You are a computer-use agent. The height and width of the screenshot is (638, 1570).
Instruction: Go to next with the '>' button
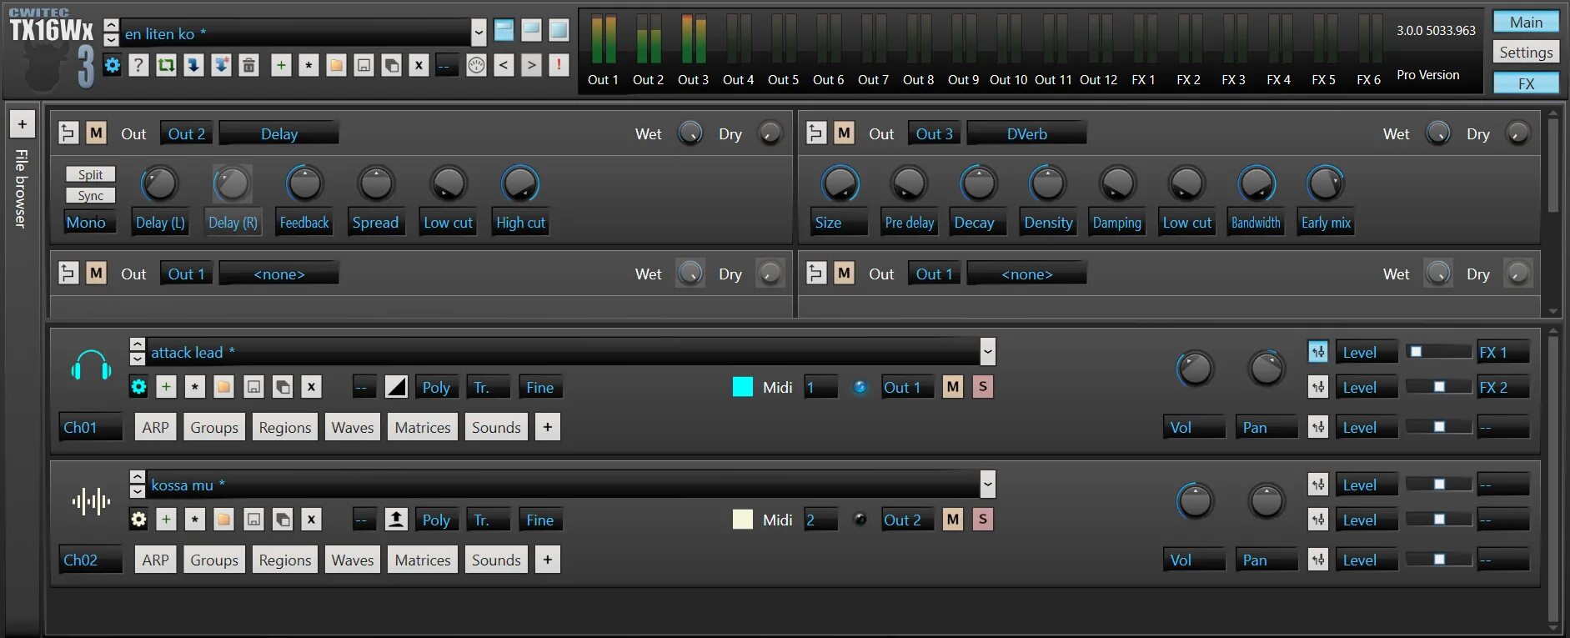[x=531, y=65]
